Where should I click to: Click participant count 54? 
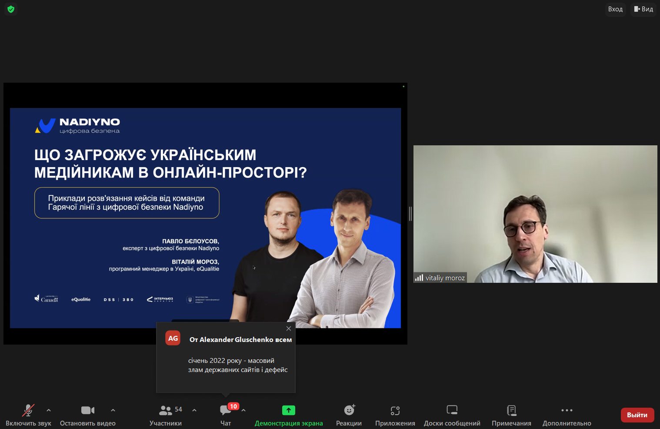pyautogui.click(x=179, y=409)
